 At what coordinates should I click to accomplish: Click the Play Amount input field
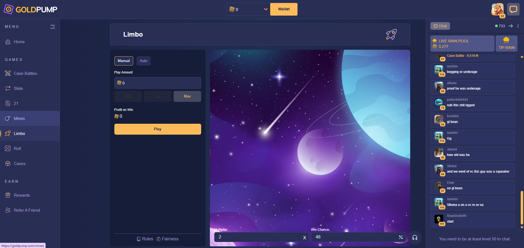158,83
